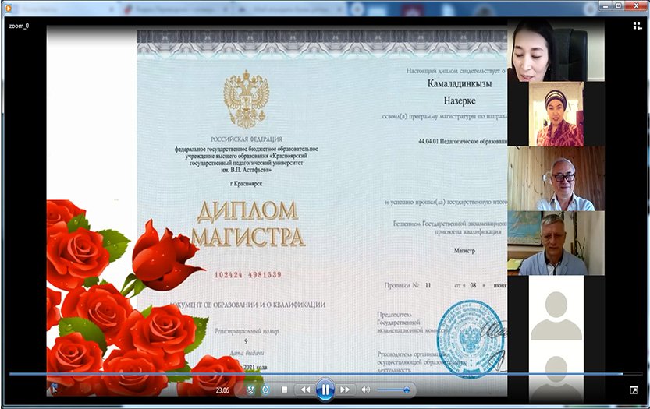Click the Russian coat of arms emblem
This screenshot has height=409, width=650.
point(247,100)
